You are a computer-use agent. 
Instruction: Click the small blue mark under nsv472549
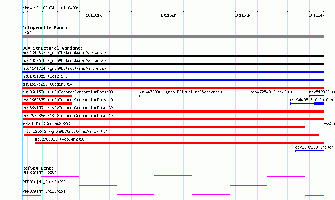click(251, 96)
